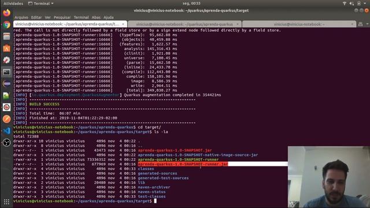Maximize the terminal window
Image resolution: width=370 pixels, height=208 pixels.
click(361, 10)
